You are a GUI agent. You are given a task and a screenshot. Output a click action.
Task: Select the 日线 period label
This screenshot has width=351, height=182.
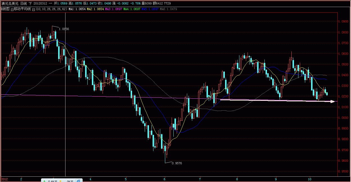24,3
